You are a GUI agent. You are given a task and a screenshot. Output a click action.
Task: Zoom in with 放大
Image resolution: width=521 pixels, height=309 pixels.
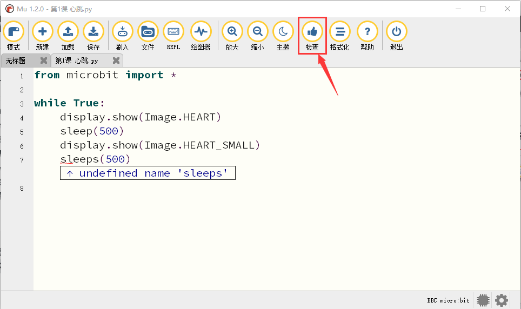232,36
